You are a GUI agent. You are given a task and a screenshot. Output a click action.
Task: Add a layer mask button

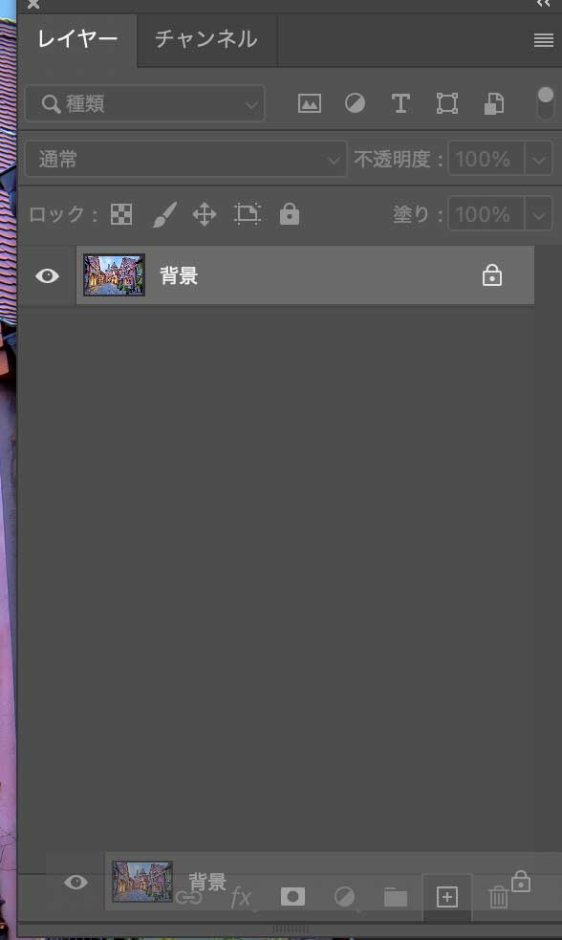292,897
